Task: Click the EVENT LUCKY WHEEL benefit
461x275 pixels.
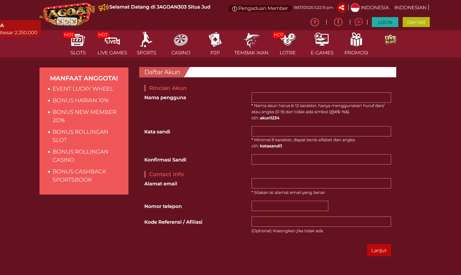Action: click(x=83, y=89)
